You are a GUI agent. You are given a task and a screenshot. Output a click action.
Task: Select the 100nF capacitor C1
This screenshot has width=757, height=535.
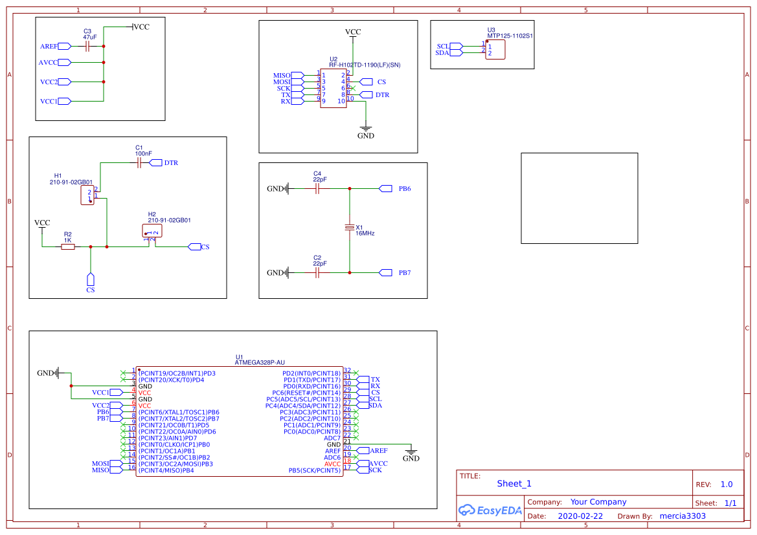tap(138, 162)
